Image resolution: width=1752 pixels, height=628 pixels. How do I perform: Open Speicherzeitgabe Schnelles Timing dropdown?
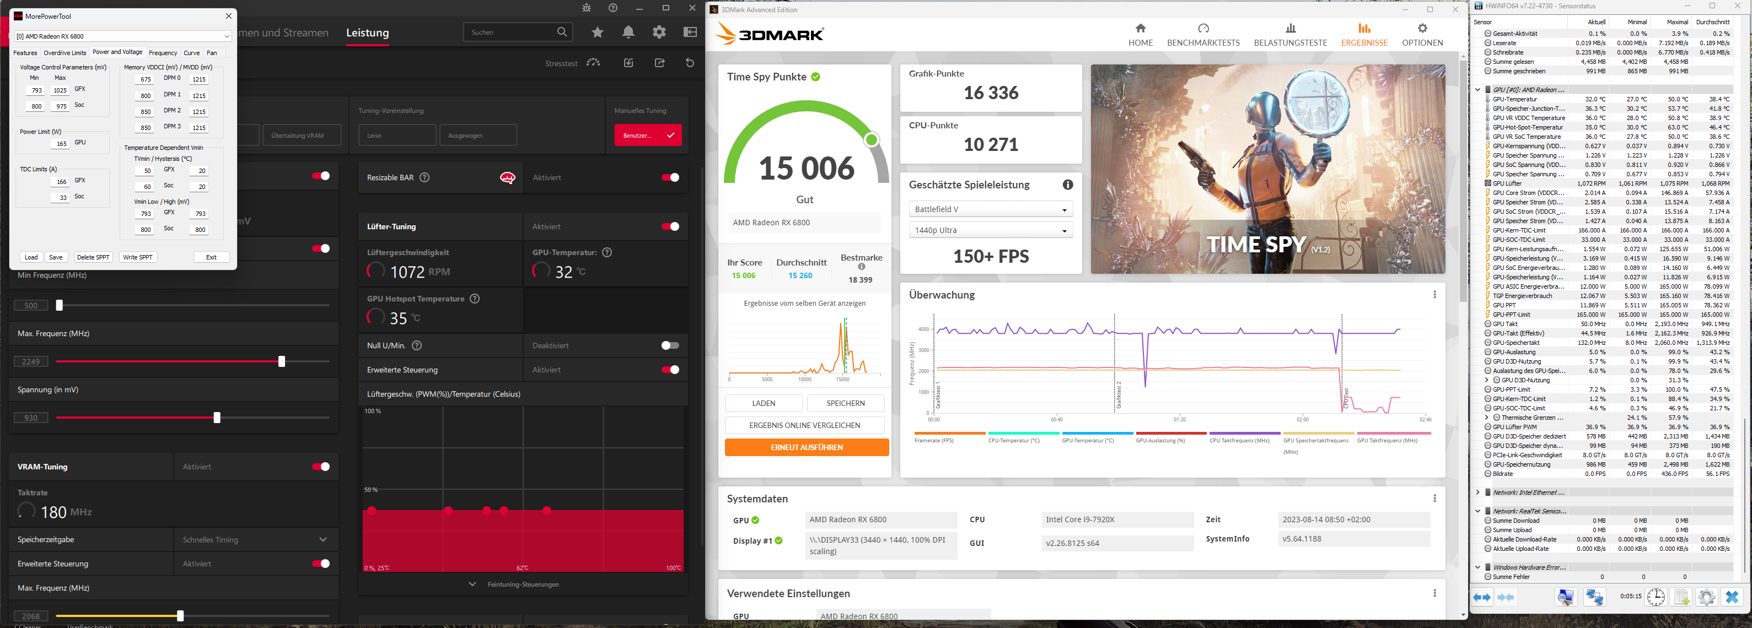(x=255, y=540)
